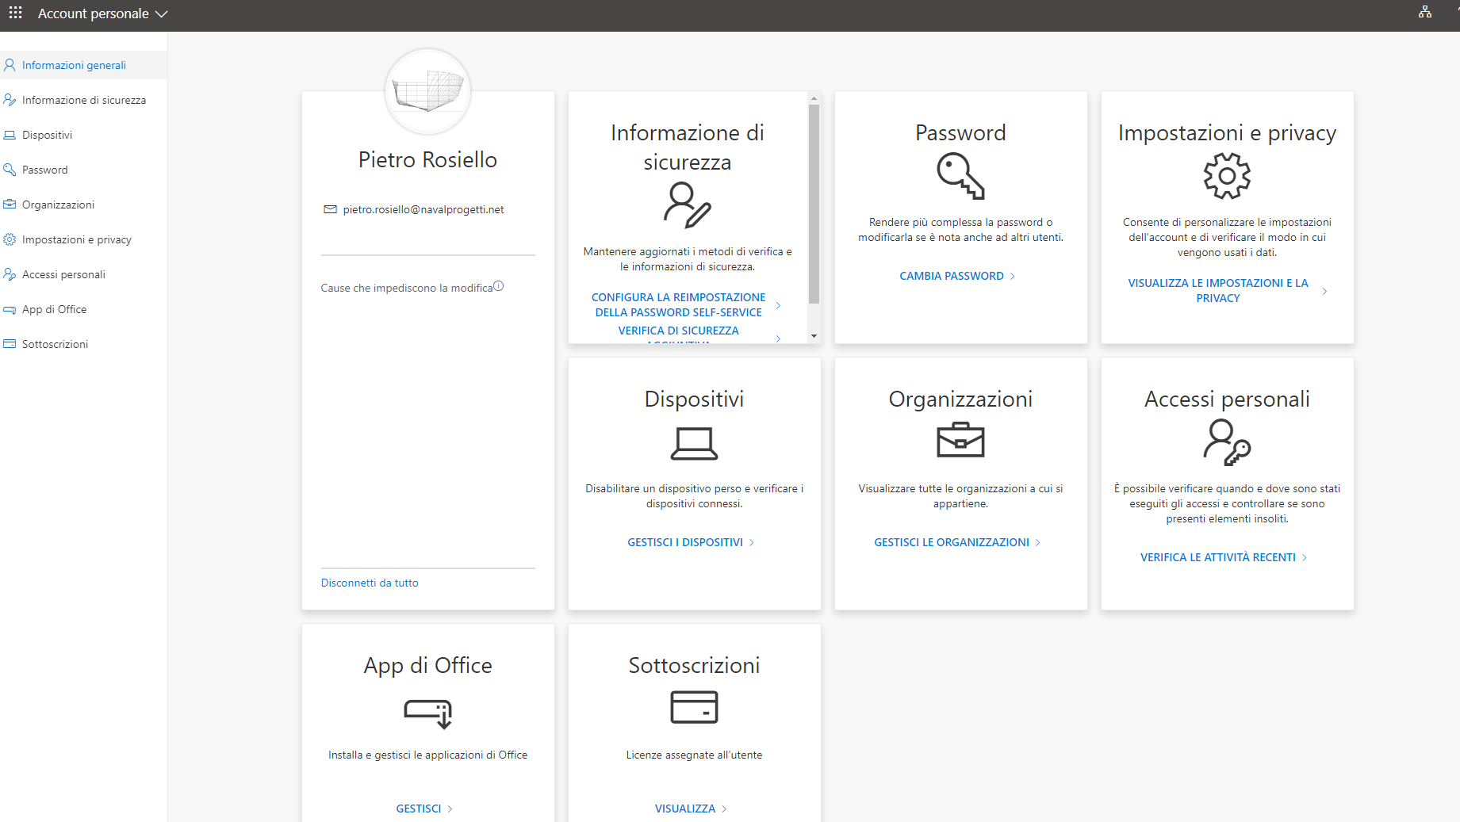Click the organization chart icon in header
The width and height of the screenshot is (1460, 822).
point(1425,12)
